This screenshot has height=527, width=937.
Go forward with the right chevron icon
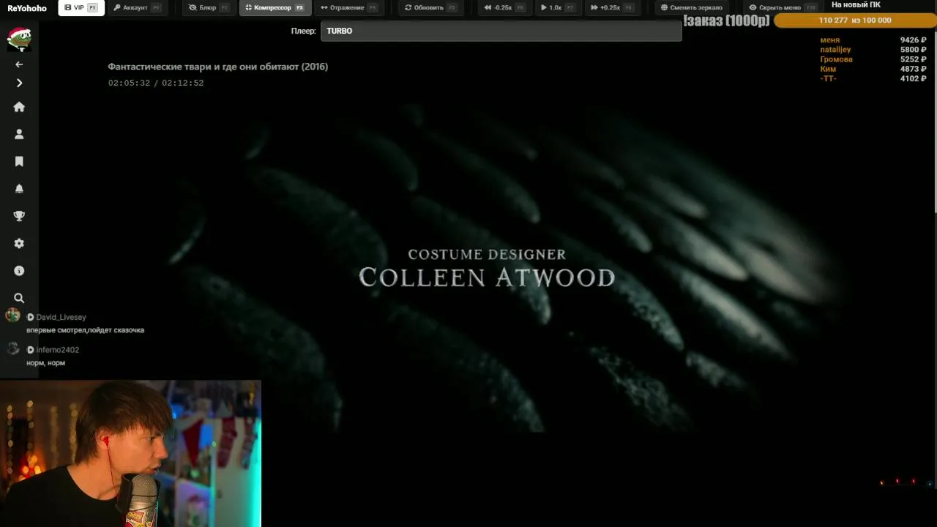19,83
